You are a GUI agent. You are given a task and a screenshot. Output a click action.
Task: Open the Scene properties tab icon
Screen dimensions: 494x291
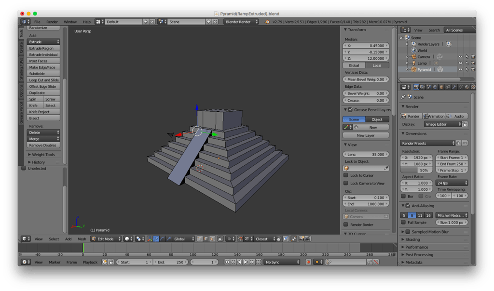429,87
